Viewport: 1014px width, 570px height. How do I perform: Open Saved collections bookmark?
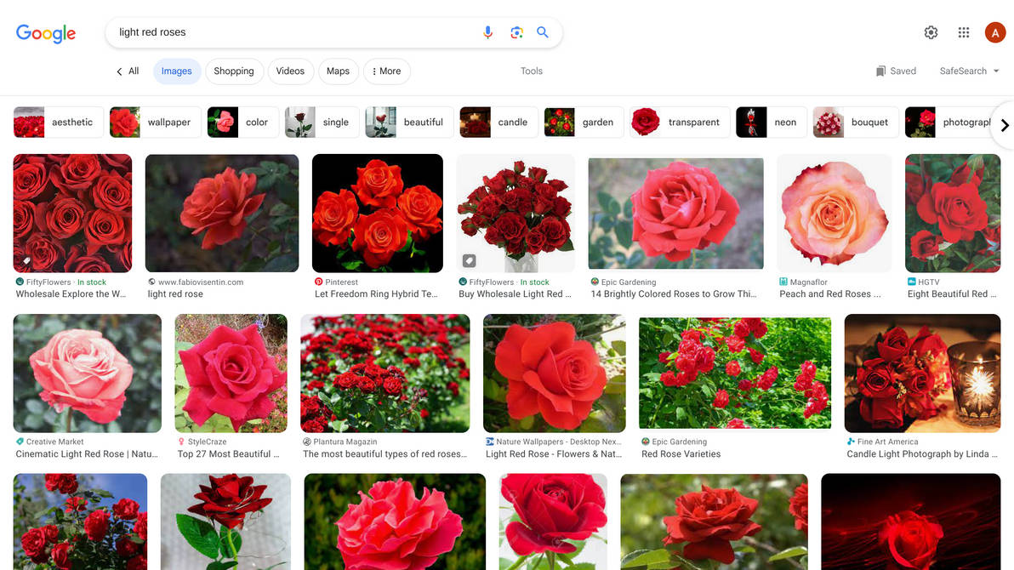pos(896,71)
